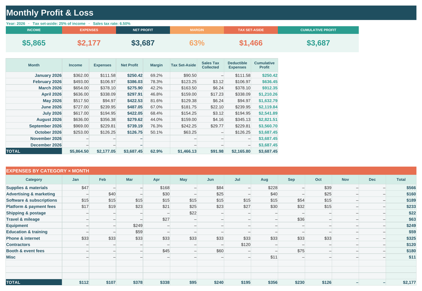
Task: Select the Total column header in category table
Action: pyautogui.click(x=401, y=179)
